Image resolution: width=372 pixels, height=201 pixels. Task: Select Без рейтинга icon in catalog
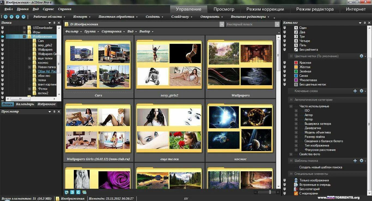point(296,50)
